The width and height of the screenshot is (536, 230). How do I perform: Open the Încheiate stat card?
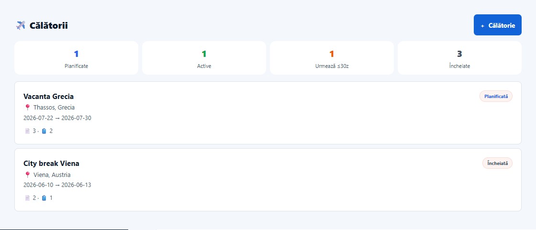(x=459, y=58)
